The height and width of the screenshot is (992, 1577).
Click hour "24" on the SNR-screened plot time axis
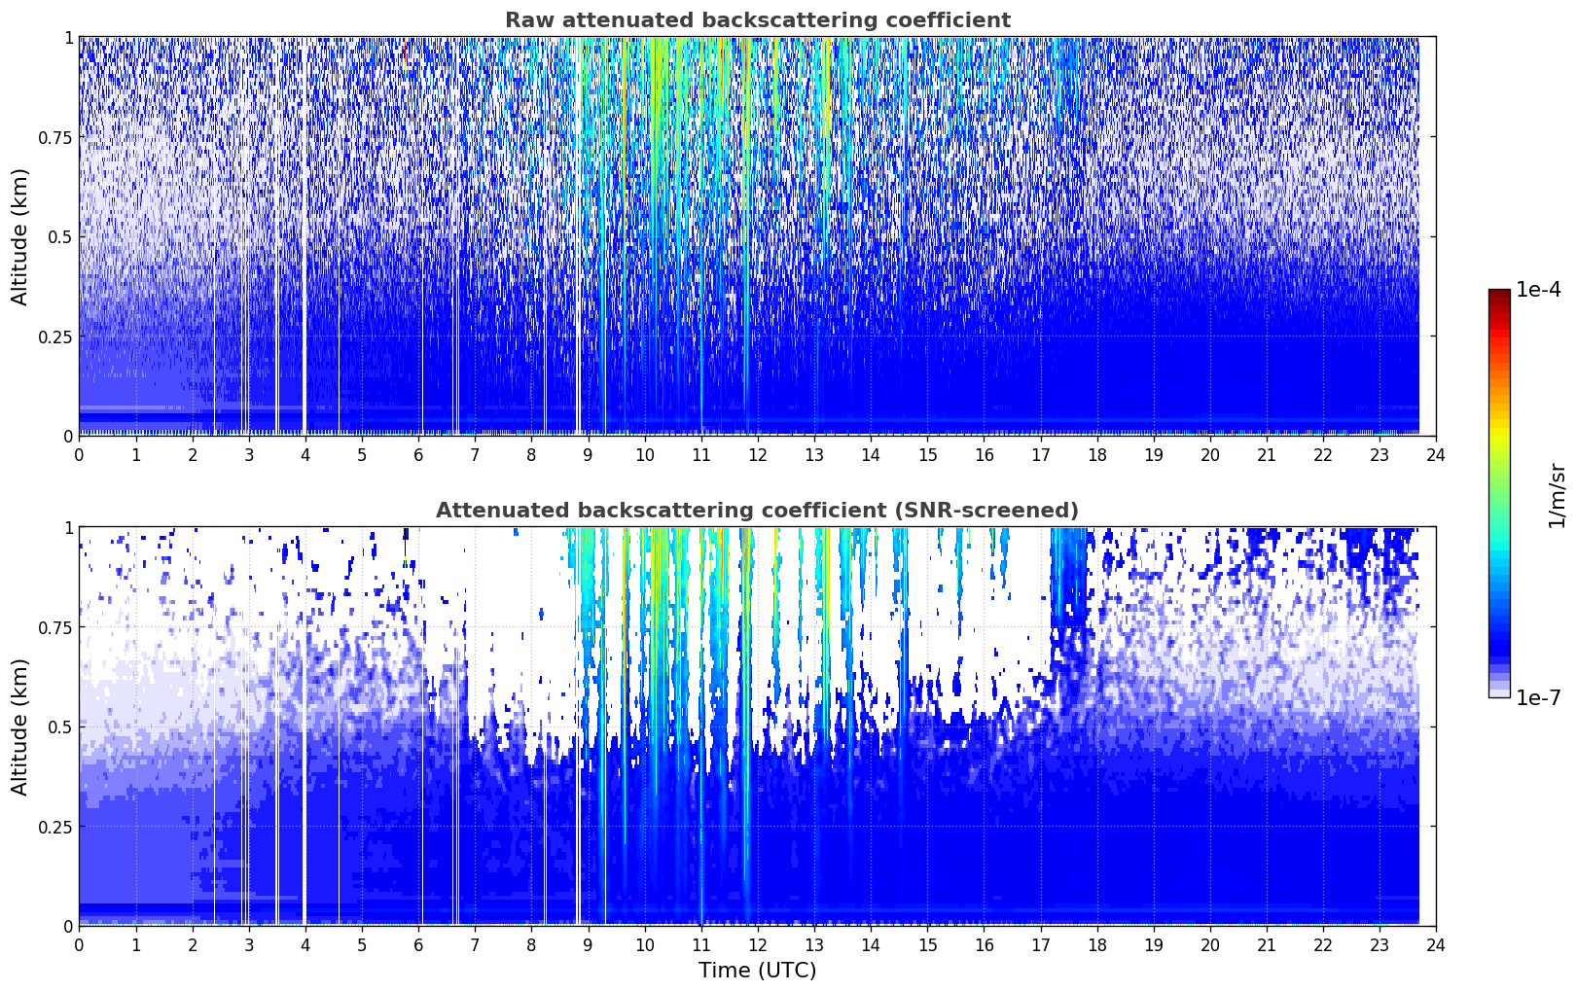pos(1436,944)
